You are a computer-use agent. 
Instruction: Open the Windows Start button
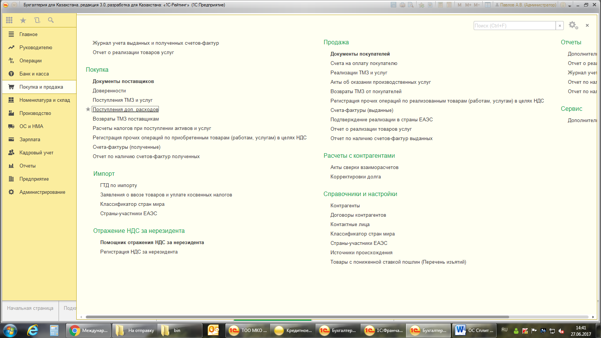(10, 330)
